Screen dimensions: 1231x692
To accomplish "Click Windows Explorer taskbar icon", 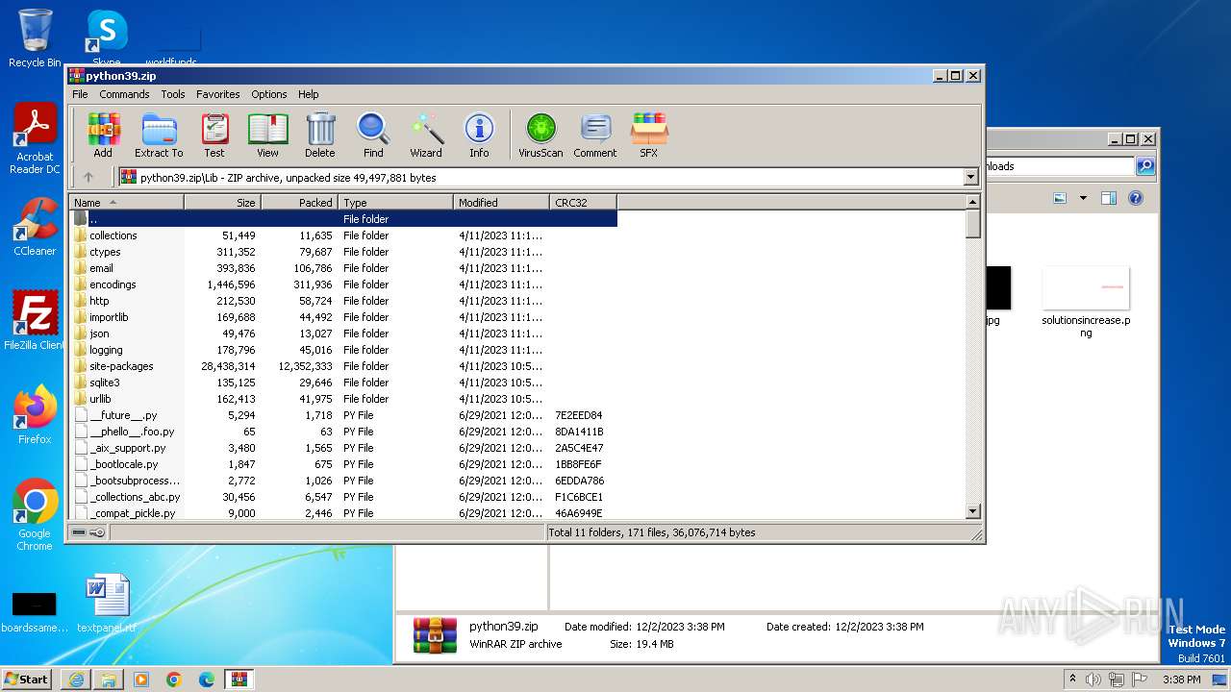I will tap(109, 680).
